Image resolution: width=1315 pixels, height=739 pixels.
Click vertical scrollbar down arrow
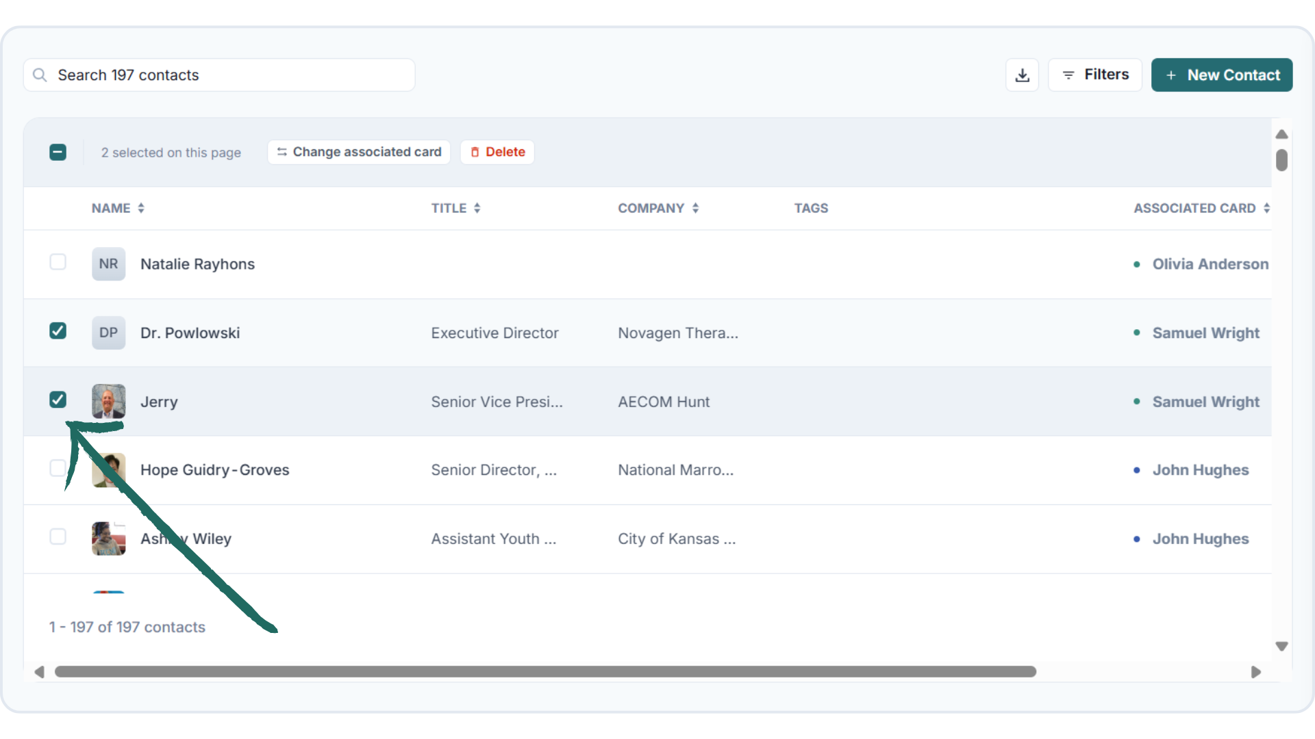click(1282, 646)
